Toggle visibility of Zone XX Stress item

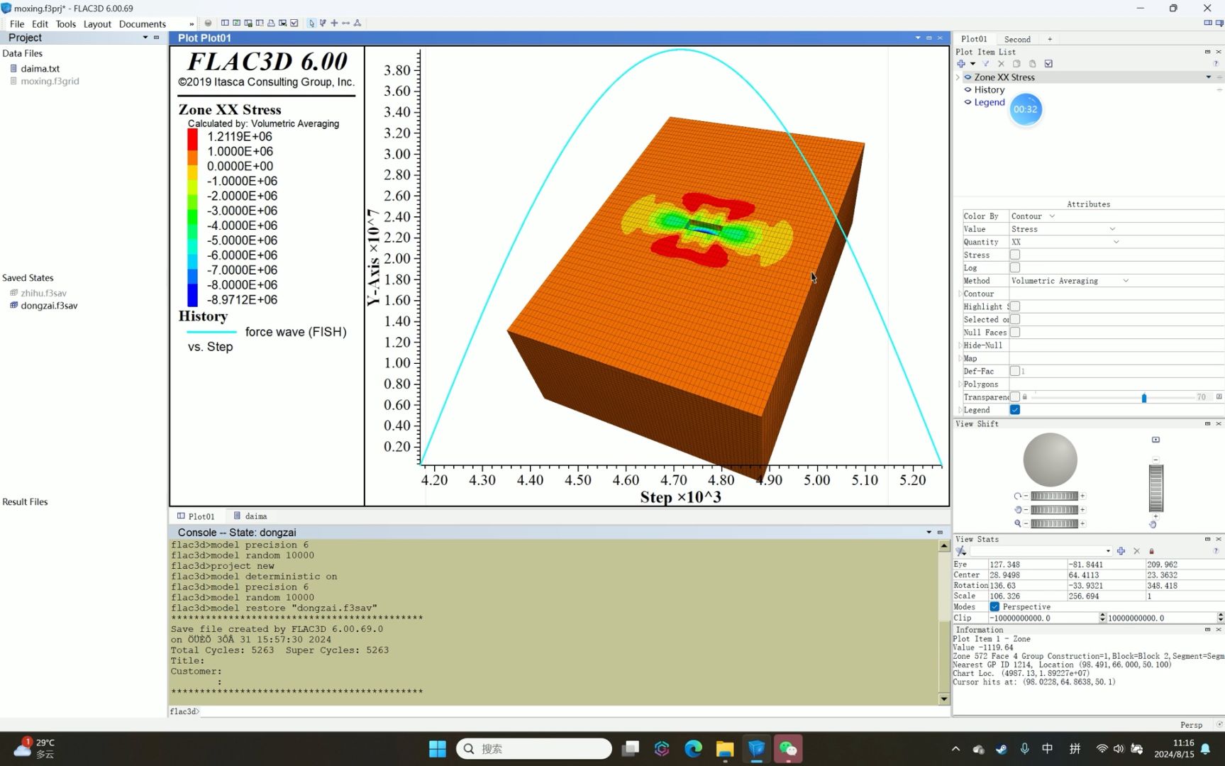pyautogui.click(x=968, y=77)
